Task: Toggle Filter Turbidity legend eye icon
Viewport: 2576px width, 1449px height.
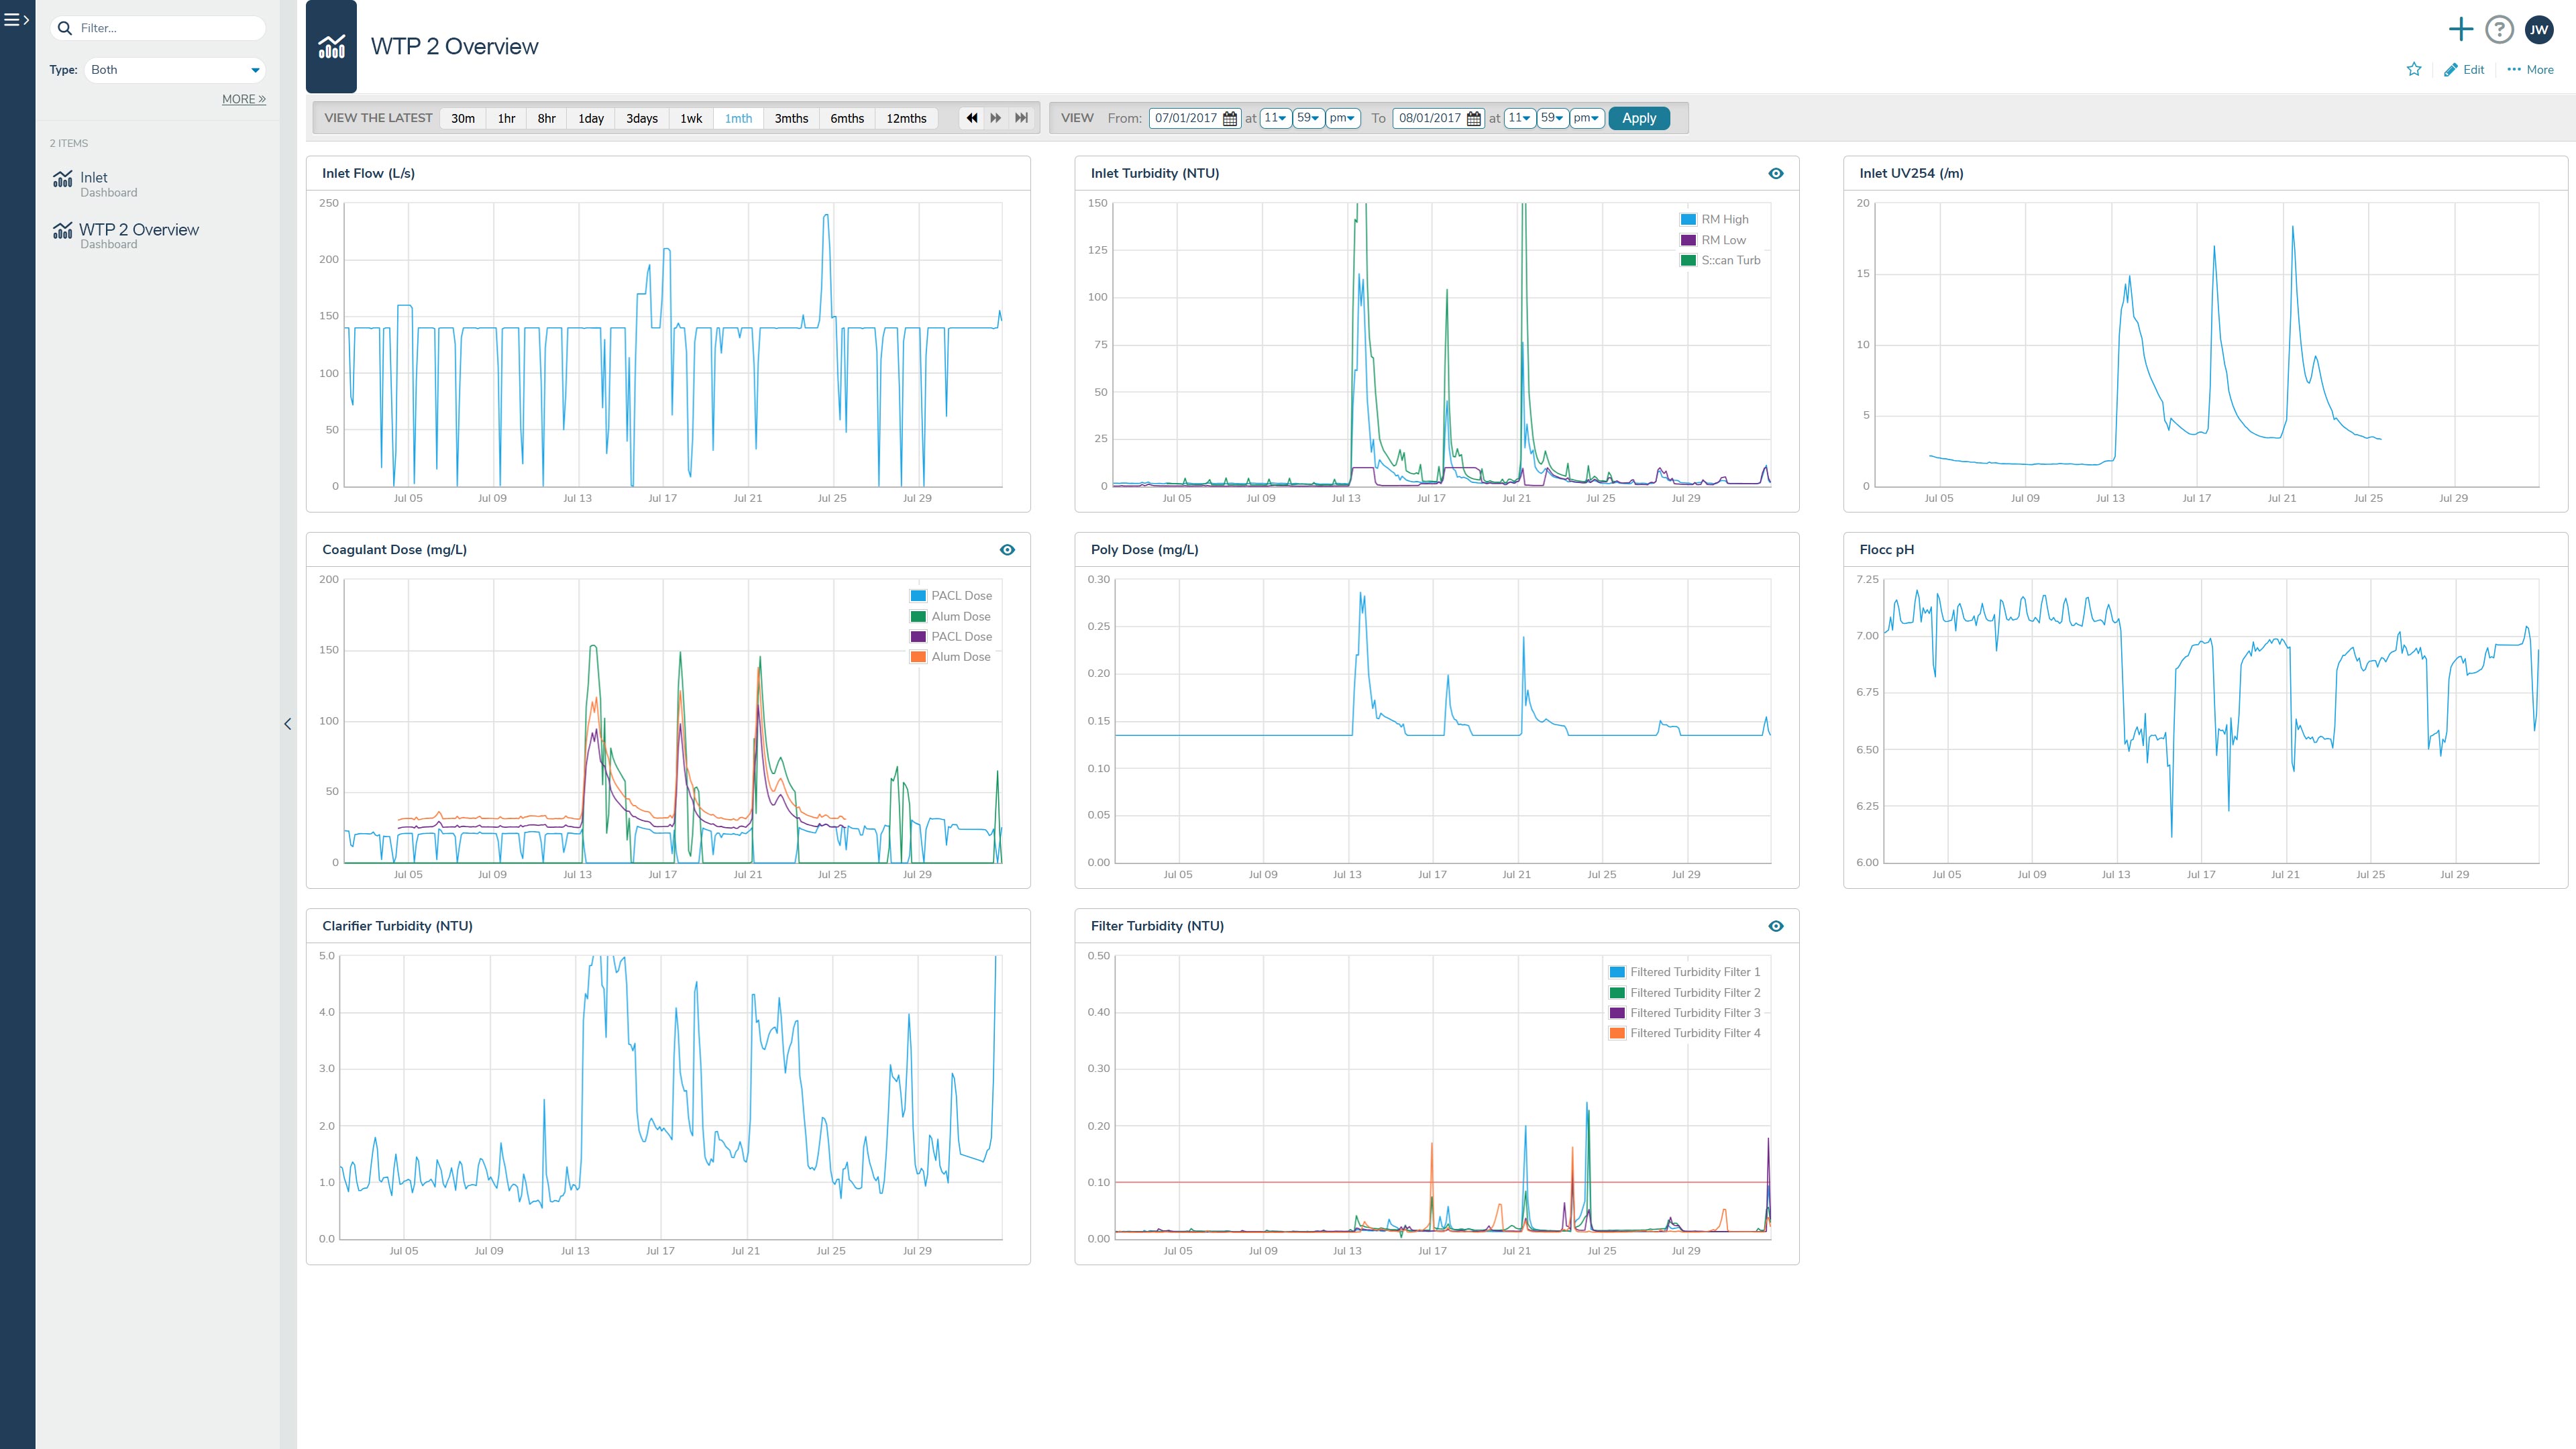Action: (x=1775, y=926)
